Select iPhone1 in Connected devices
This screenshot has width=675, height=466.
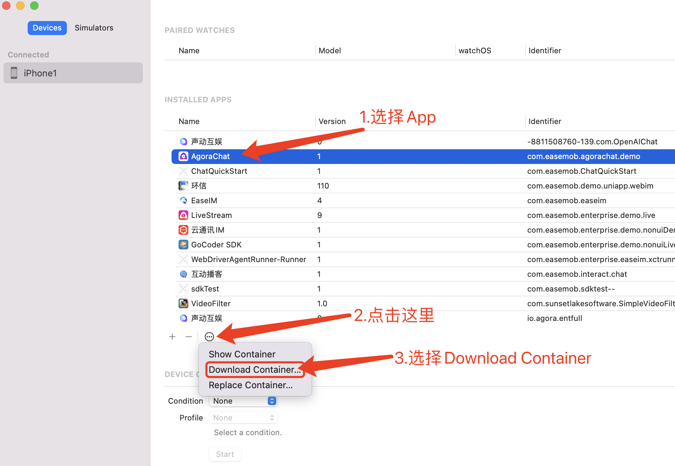click(73, 73)
